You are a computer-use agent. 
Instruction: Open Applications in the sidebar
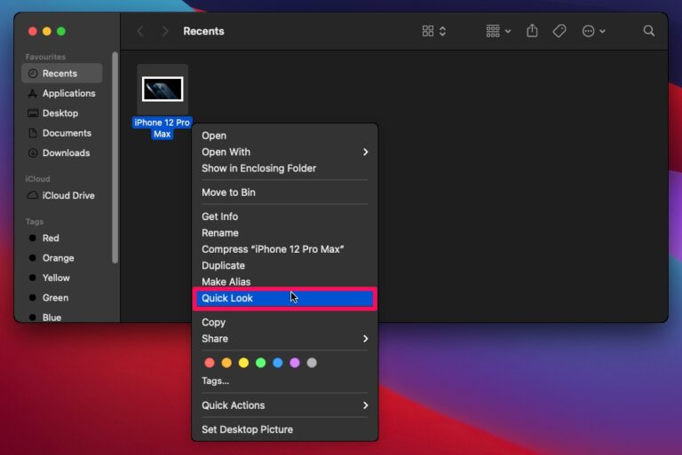click(x=67, y=93)
